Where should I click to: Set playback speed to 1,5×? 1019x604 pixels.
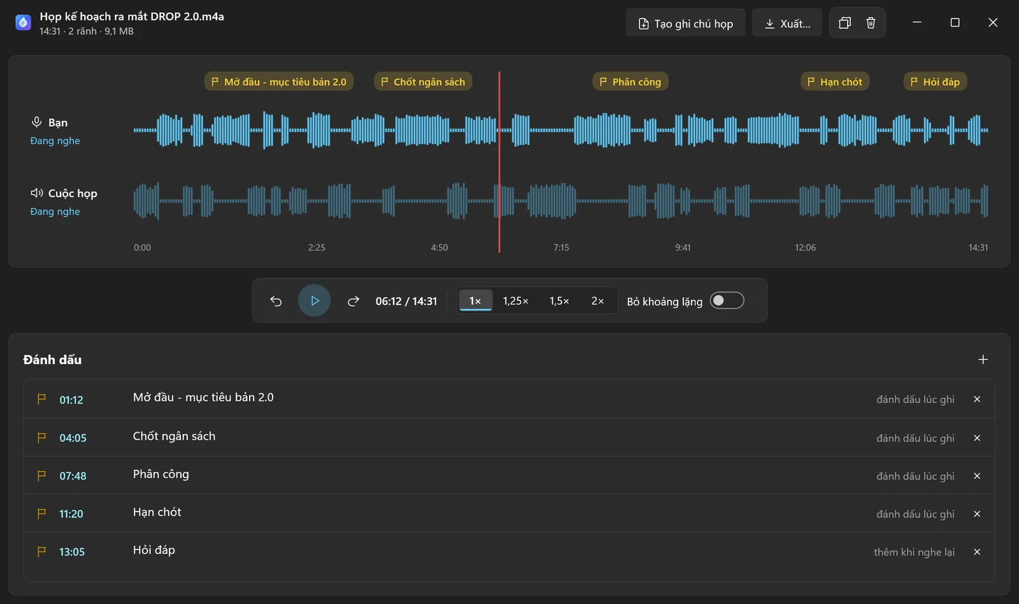559,301
